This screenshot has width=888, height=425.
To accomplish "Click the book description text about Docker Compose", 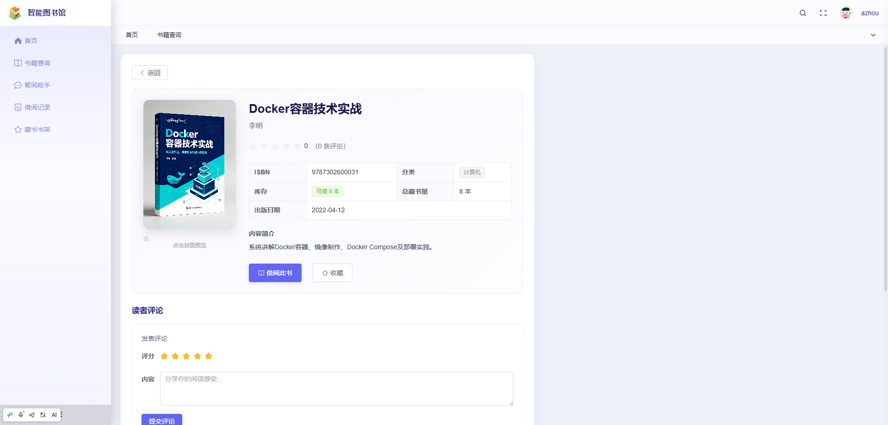I will (x=342, y=247).
